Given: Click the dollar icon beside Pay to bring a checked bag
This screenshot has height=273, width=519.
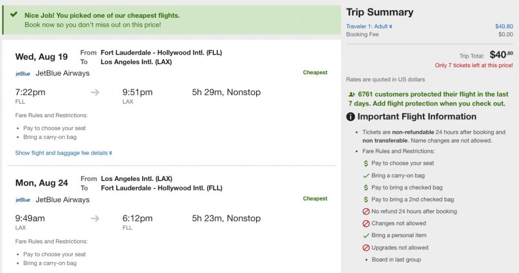Looking at the screenshot, I should point(366,188).
